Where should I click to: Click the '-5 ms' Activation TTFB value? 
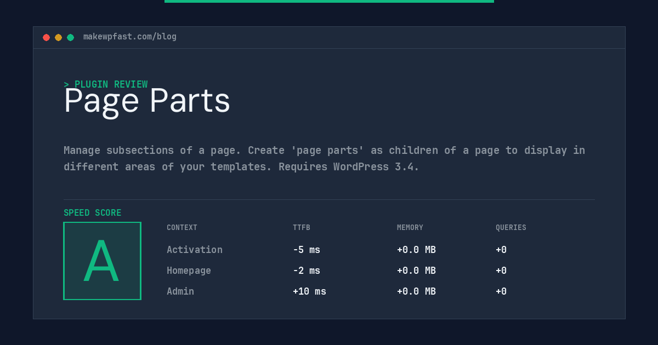pos(307,250)
